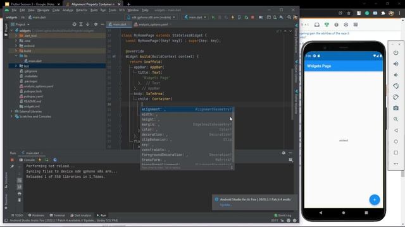Screen dimensions: 405x227
Task: Select color suggestion in autocomplete
Action: tap(187, 129)
